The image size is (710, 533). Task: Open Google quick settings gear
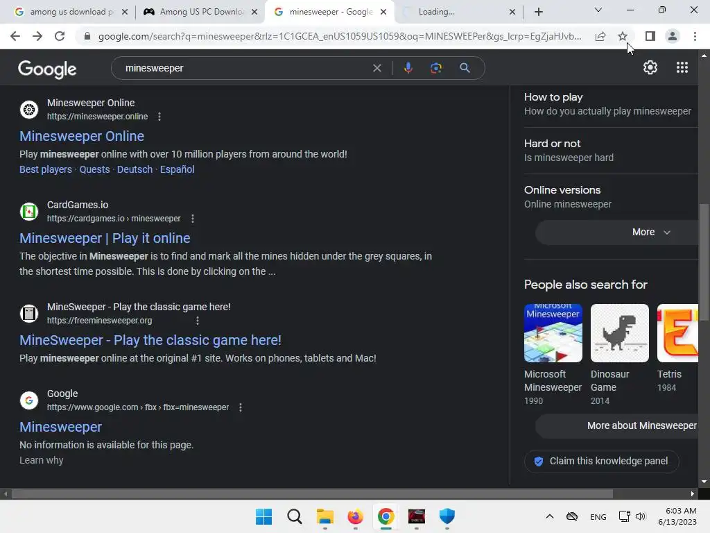click(650, 67)
